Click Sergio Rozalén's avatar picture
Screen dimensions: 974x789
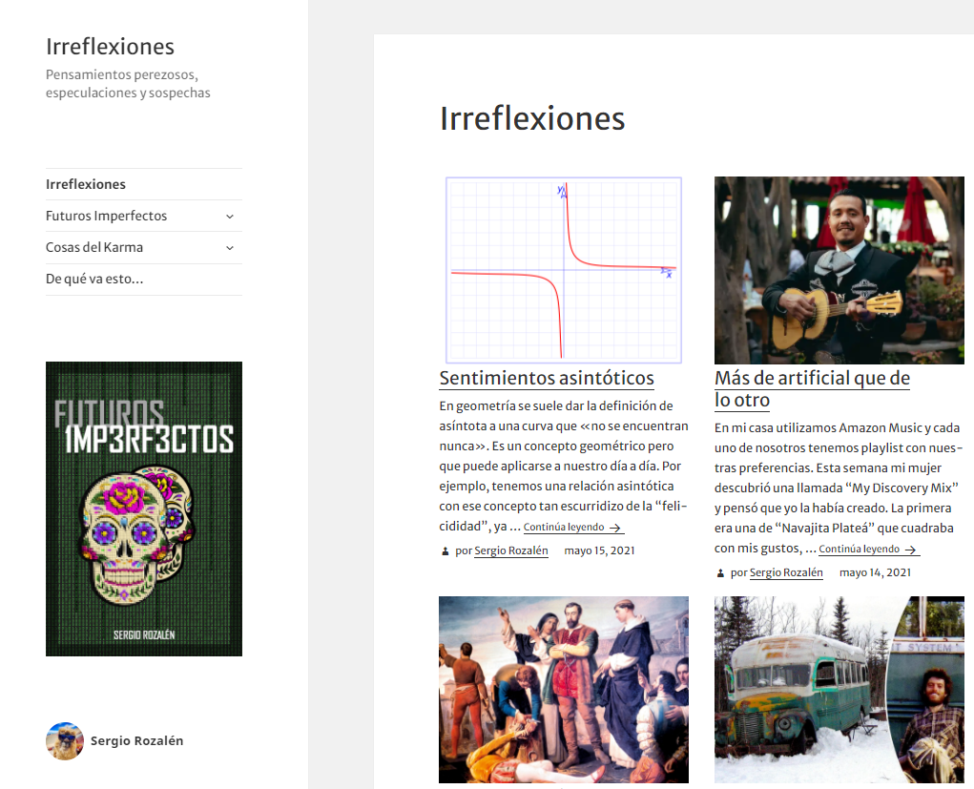[65, 740]
